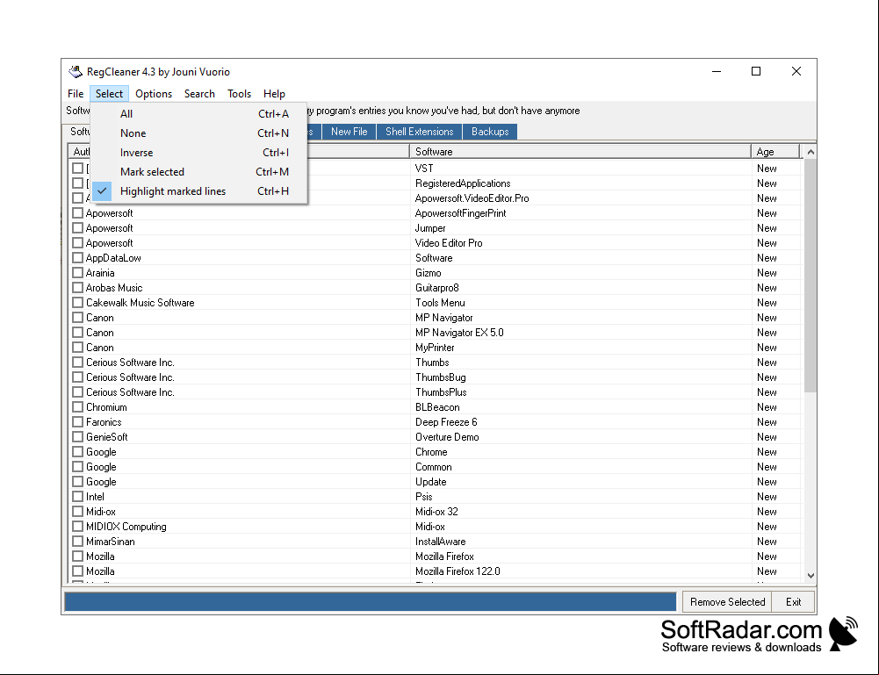
Task: Mark the Cerious ThumbsBug row checkbox
Action: pos(78,377)
